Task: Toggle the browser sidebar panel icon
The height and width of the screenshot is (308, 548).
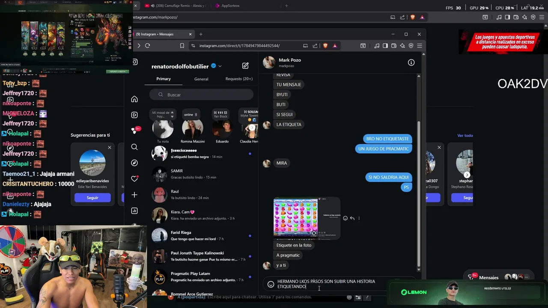Action: [385, 46]
